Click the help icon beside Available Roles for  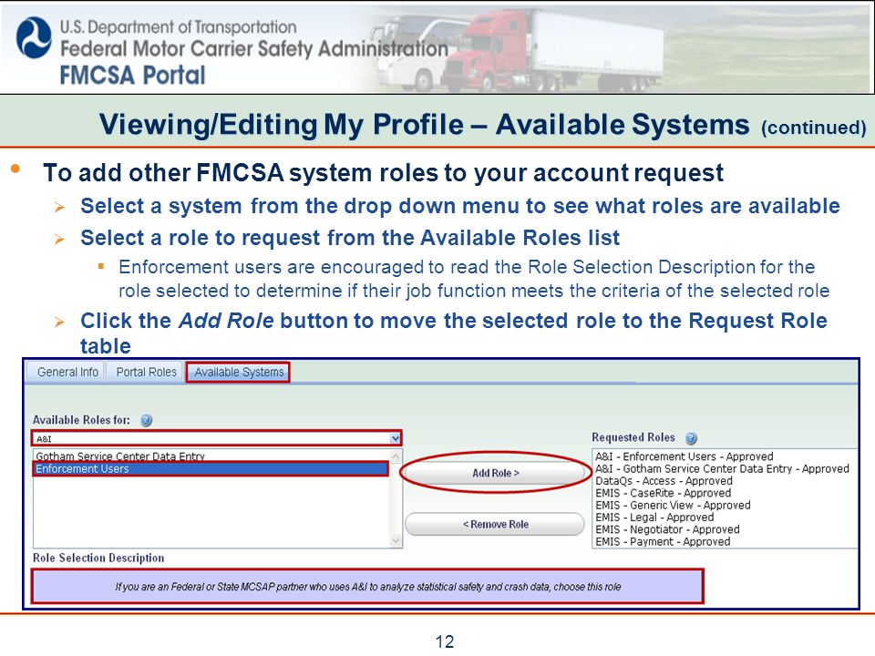[146, 421]
